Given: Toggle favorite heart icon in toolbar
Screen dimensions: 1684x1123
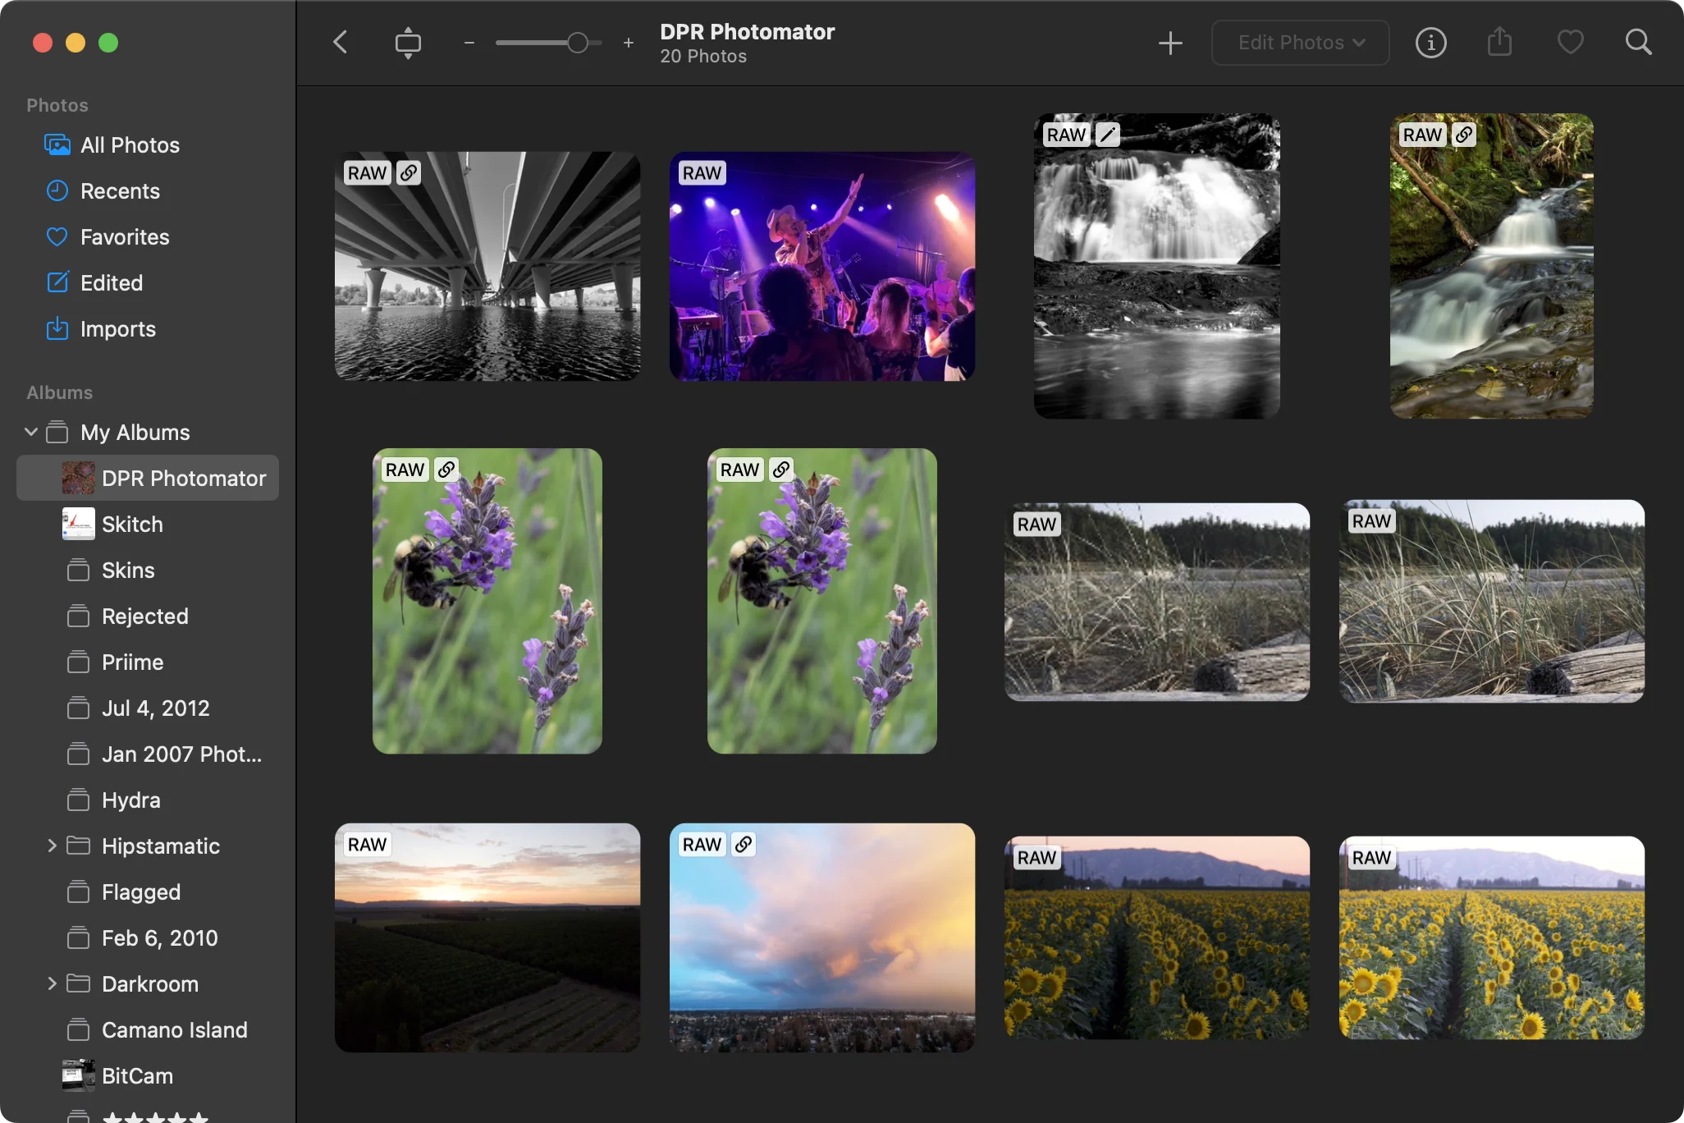Looking at the screenshot, I should coord(1570,42).
